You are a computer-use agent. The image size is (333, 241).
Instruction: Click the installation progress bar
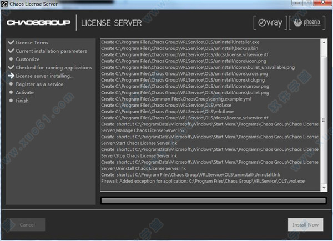point(214,200)
